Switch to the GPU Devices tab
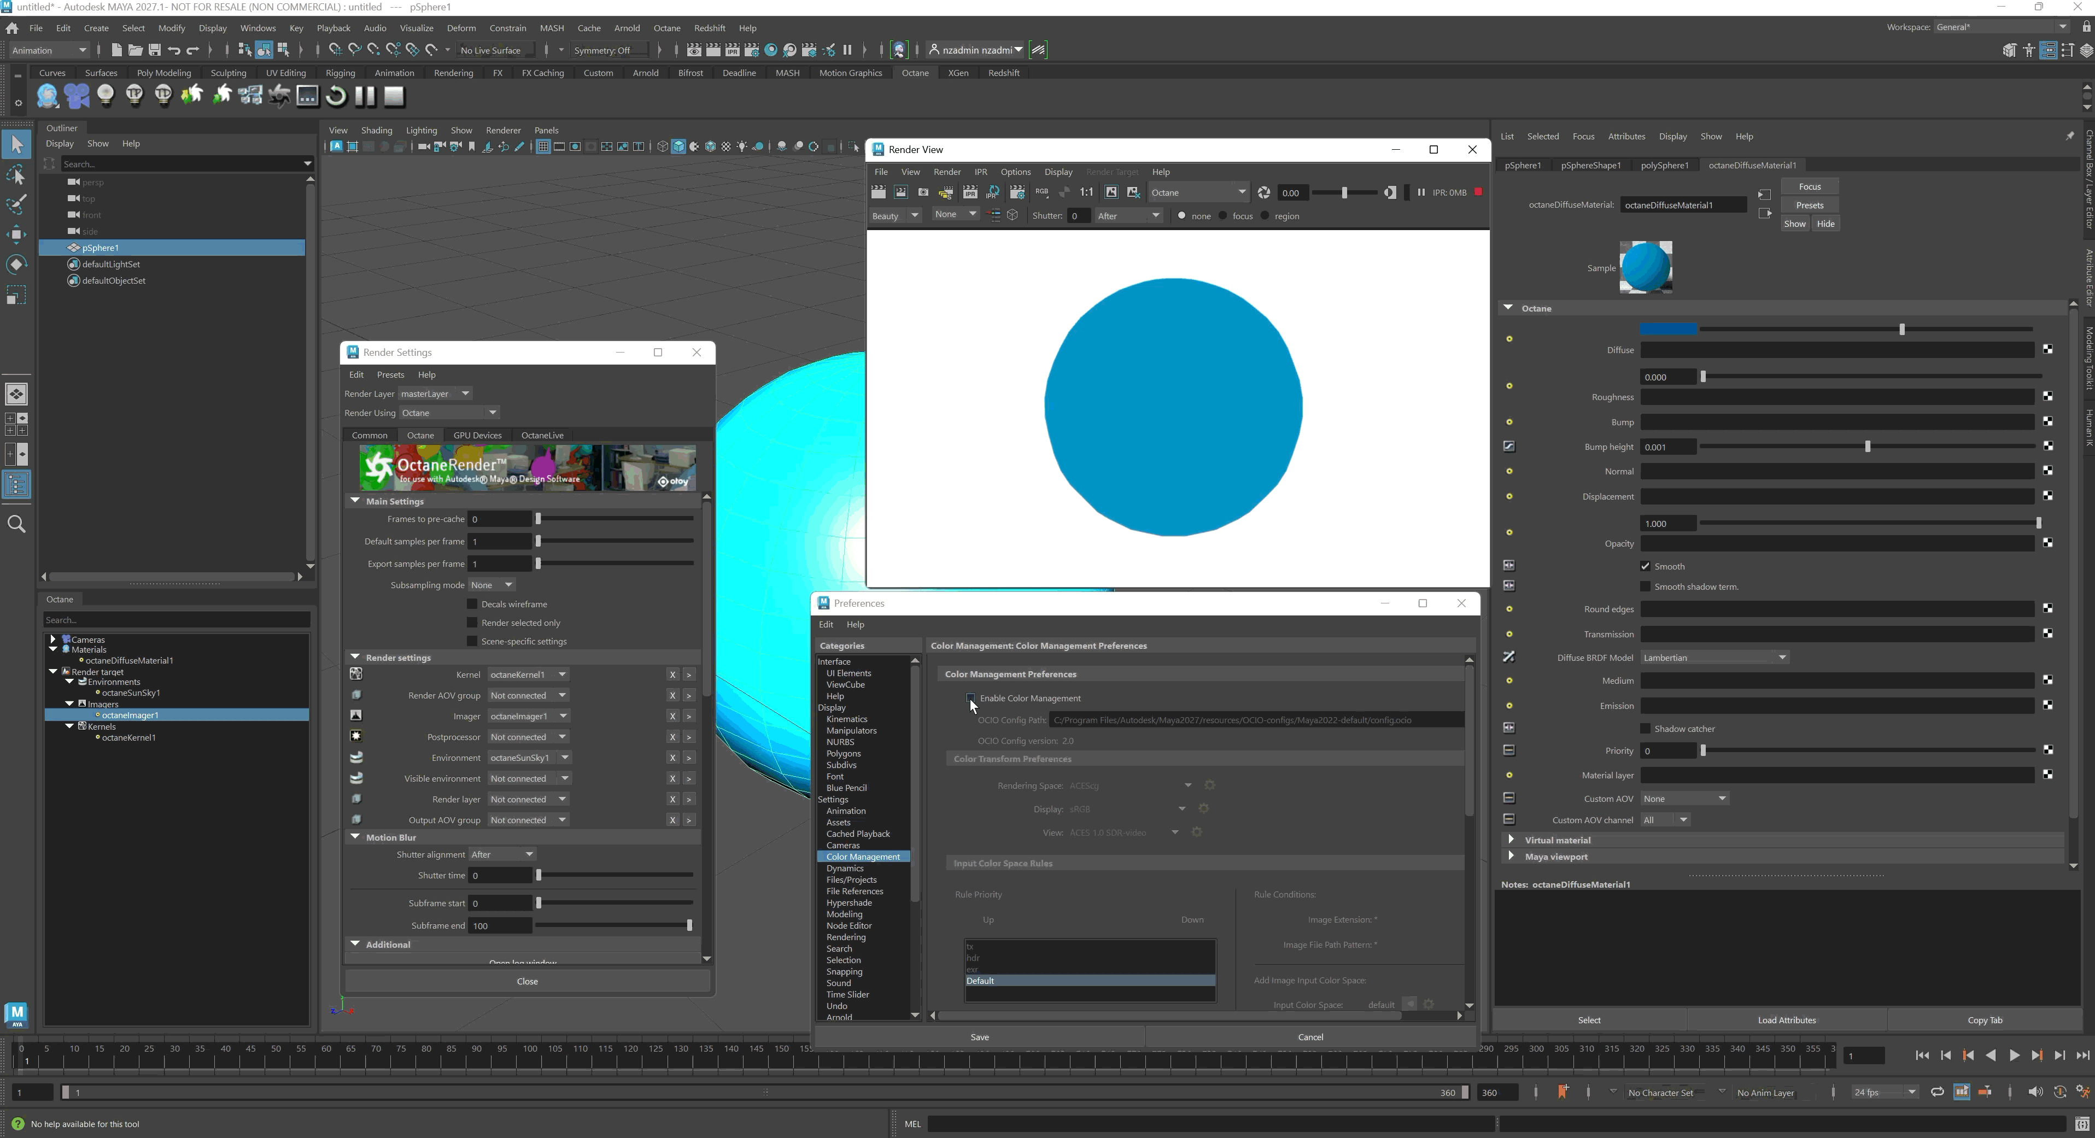The image size is (2095, 1138). pos(477,436)
